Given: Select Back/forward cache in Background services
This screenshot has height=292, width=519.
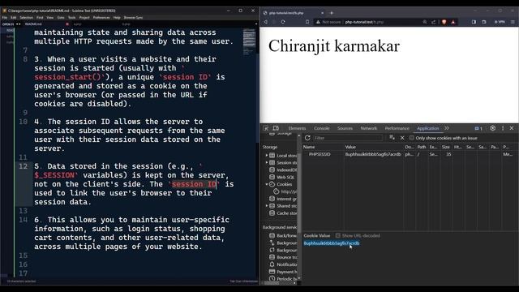Looking at the screenshot, I should click(283, 235).
